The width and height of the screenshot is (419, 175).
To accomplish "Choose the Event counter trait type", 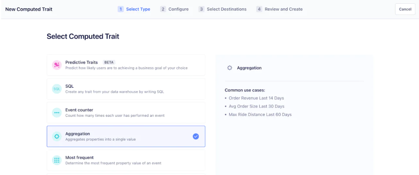I will [x=126, y=113].
